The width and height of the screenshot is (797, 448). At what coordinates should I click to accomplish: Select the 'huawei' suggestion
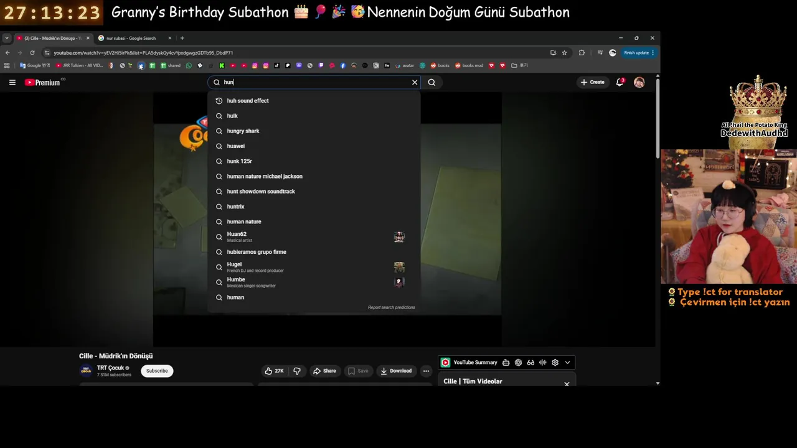pyautogui.click(x=314, y=146)
